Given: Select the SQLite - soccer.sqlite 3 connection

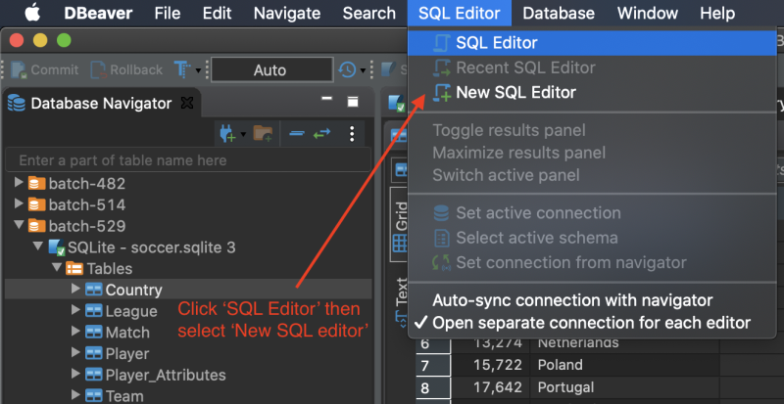Looking at the screenshot, I should pyautogui.click(x=151, y=247).
